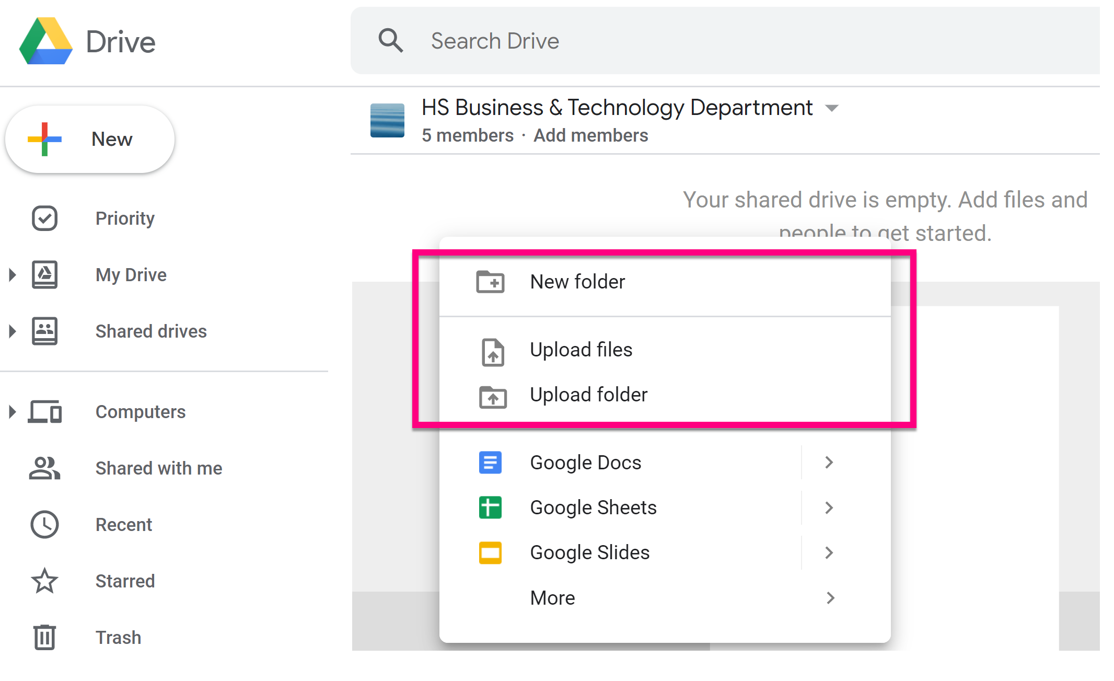This screenshot has height=681, width=1114.
Task: Click the search magnifier icon
Action: 391,40
